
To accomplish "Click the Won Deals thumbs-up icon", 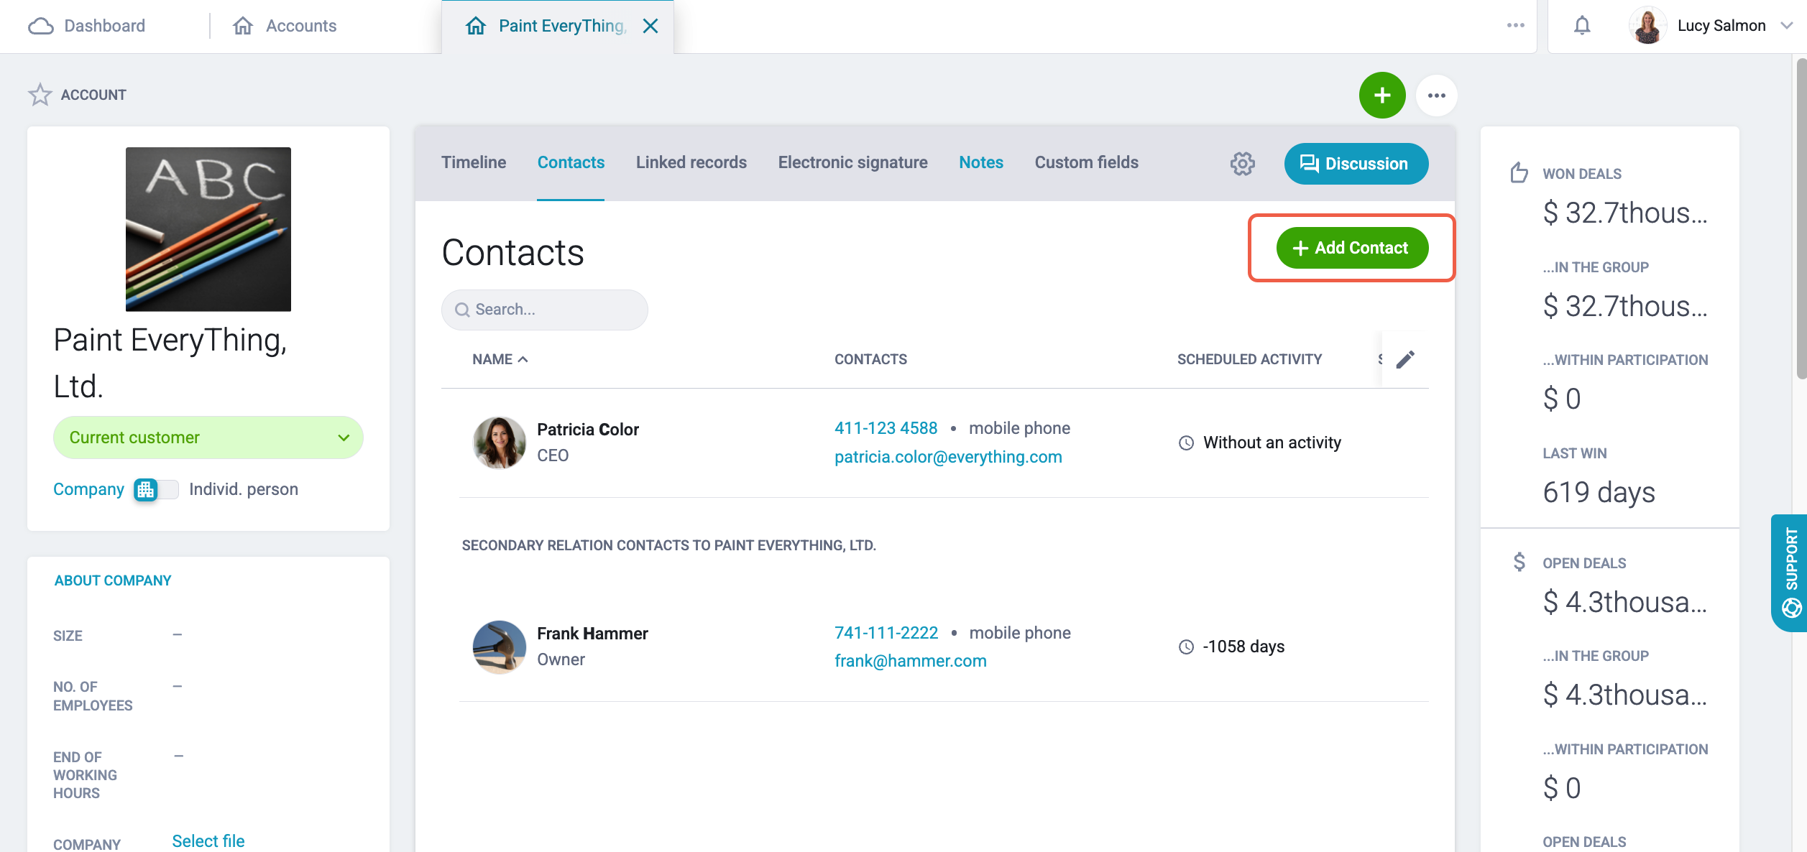I will [1519, 172].
